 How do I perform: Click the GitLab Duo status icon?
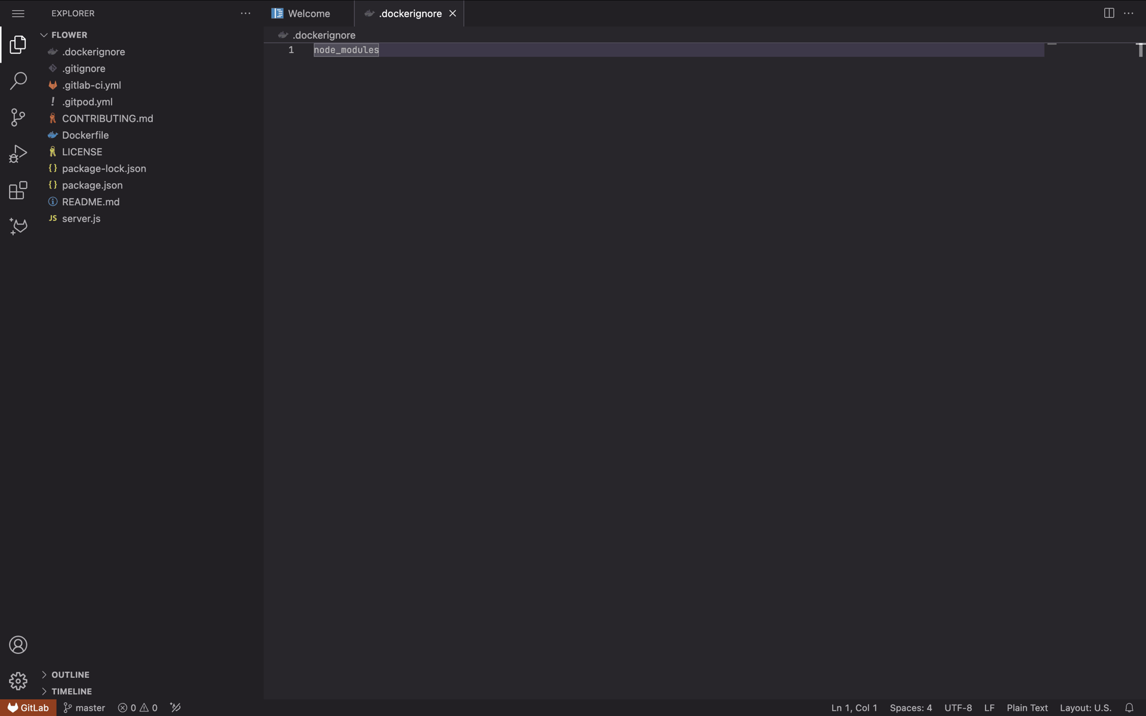[175, 708]
